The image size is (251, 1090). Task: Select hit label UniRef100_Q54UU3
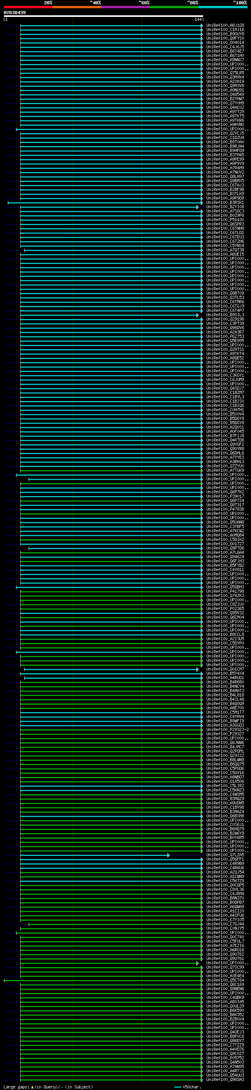(225, 1075)
